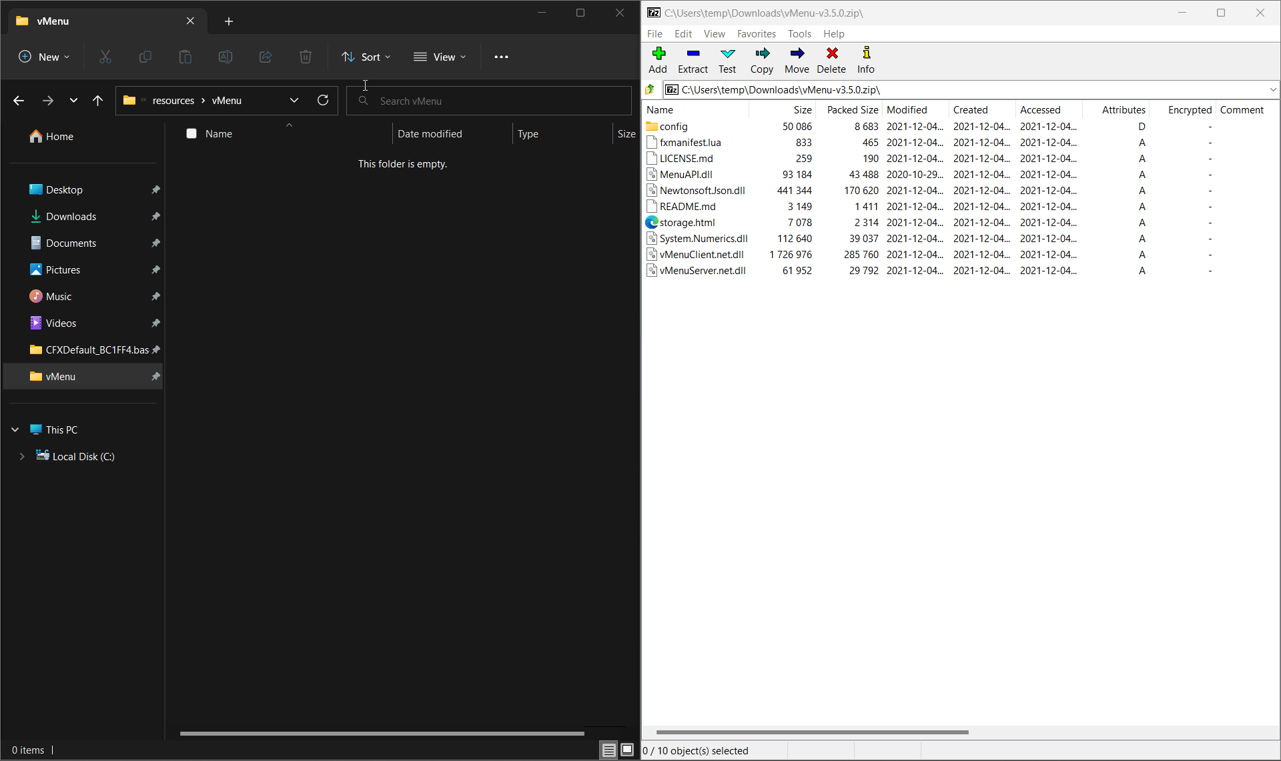Enable details view in status bar
1281x761 pixels.
[x=608, y=750]
